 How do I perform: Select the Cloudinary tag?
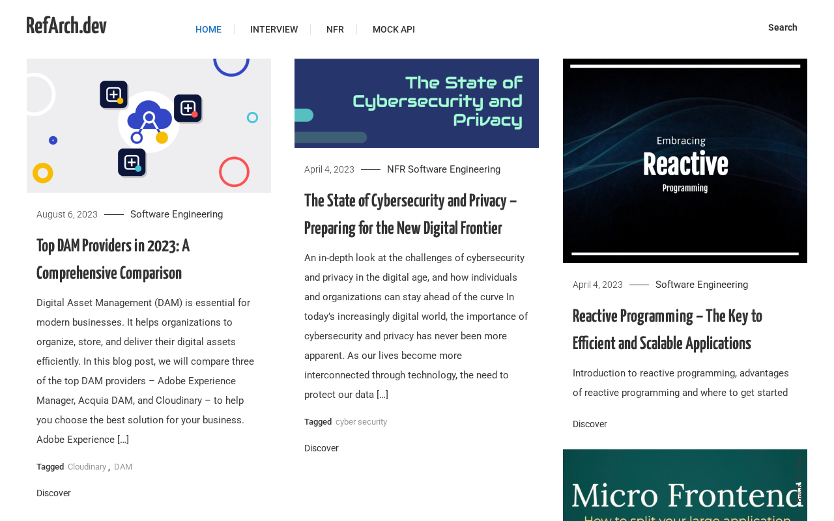click(x=87, y=467)
